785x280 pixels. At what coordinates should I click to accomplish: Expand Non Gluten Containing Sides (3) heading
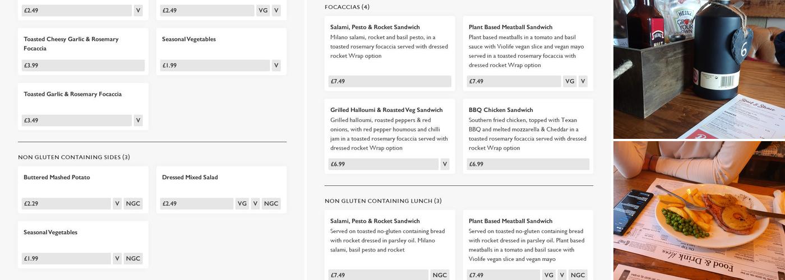(x=74, y=157)
